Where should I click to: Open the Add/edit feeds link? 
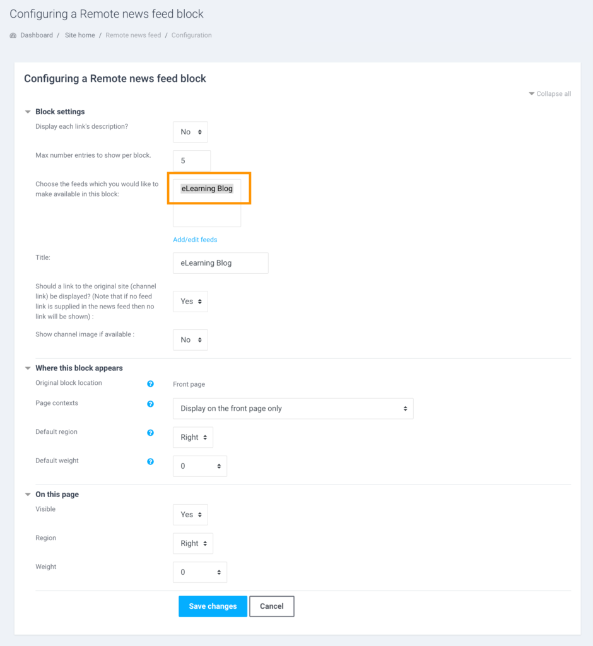pos(195,239)
